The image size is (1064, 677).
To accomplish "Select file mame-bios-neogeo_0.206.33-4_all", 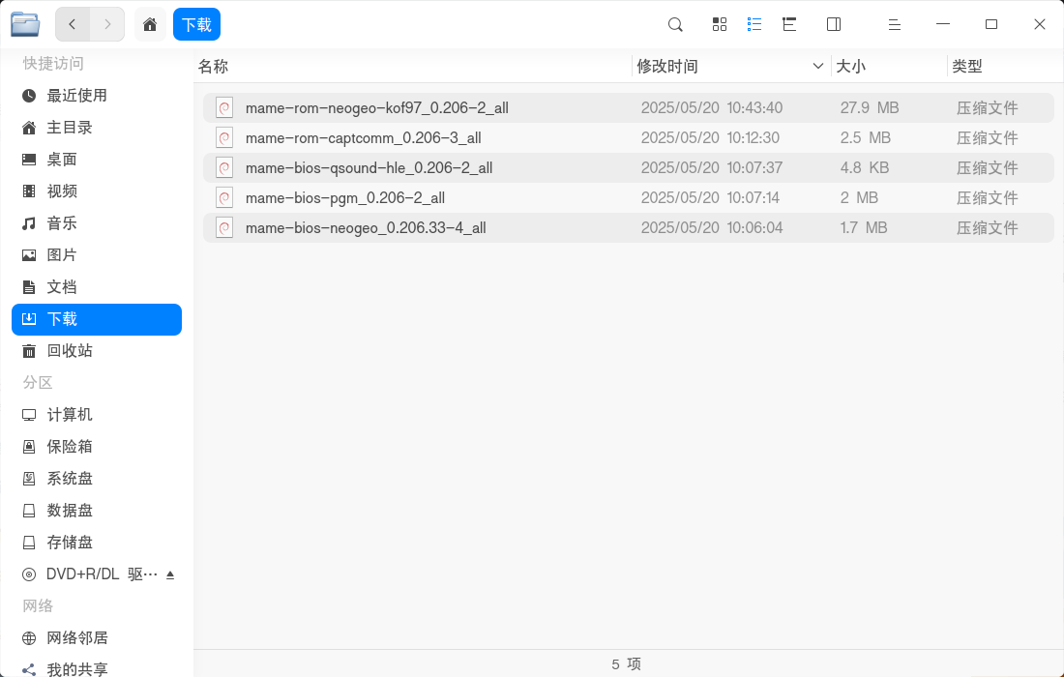I will point(629,227).
